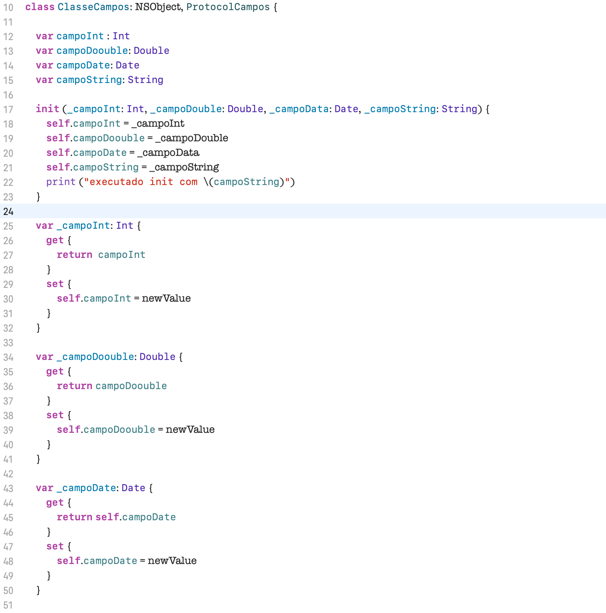The height and width of the screenshot is (613, 606).
Task: Click the get keyword on line 44
Action: (x=55, y=503)
